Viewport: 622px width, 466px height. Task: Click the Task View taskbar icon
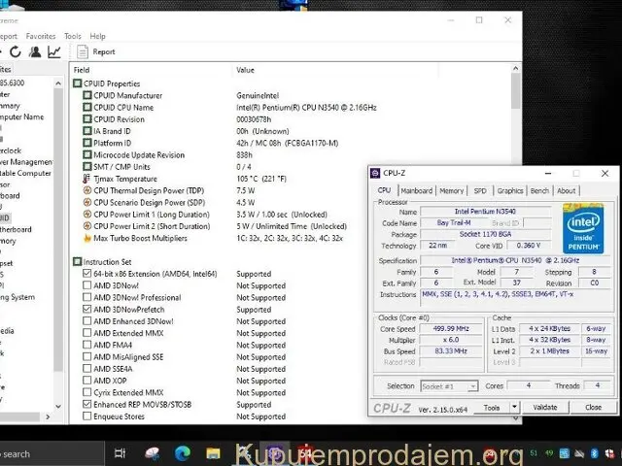coord(120,452)
